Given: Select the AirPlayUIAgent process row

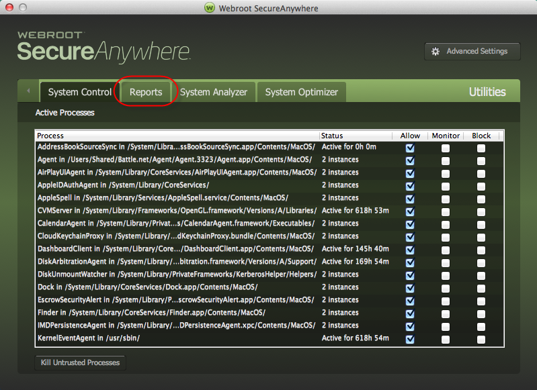Looking at the screenshot, I should pos(270,173).
